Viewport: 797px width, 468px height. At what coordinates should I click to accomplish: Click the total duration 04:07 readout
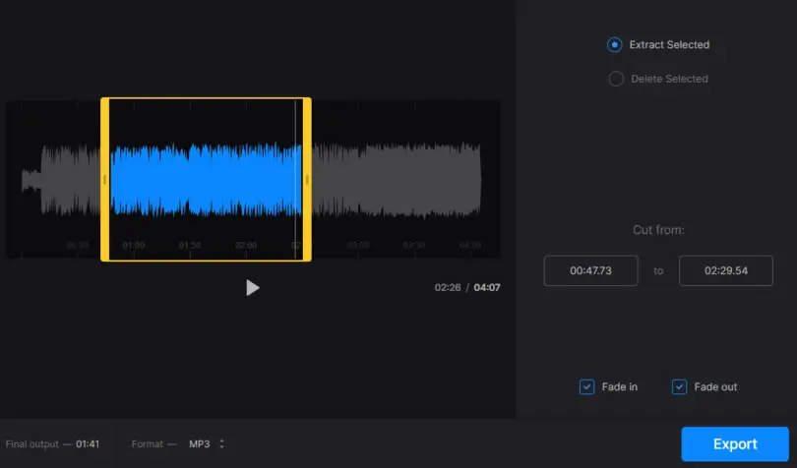click(487, 288)
